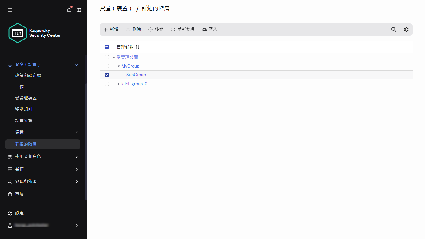Refresh the group list with 重新整理
Viewport: 425px width, 239px height.
(x=183, y=29)
